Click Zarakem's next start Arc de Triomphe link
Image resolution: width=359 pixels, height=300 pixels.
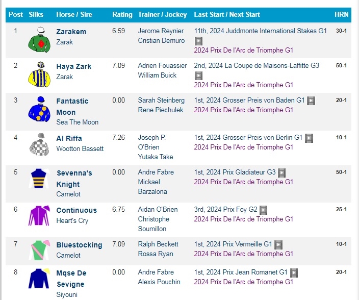[x=243, y=51]
